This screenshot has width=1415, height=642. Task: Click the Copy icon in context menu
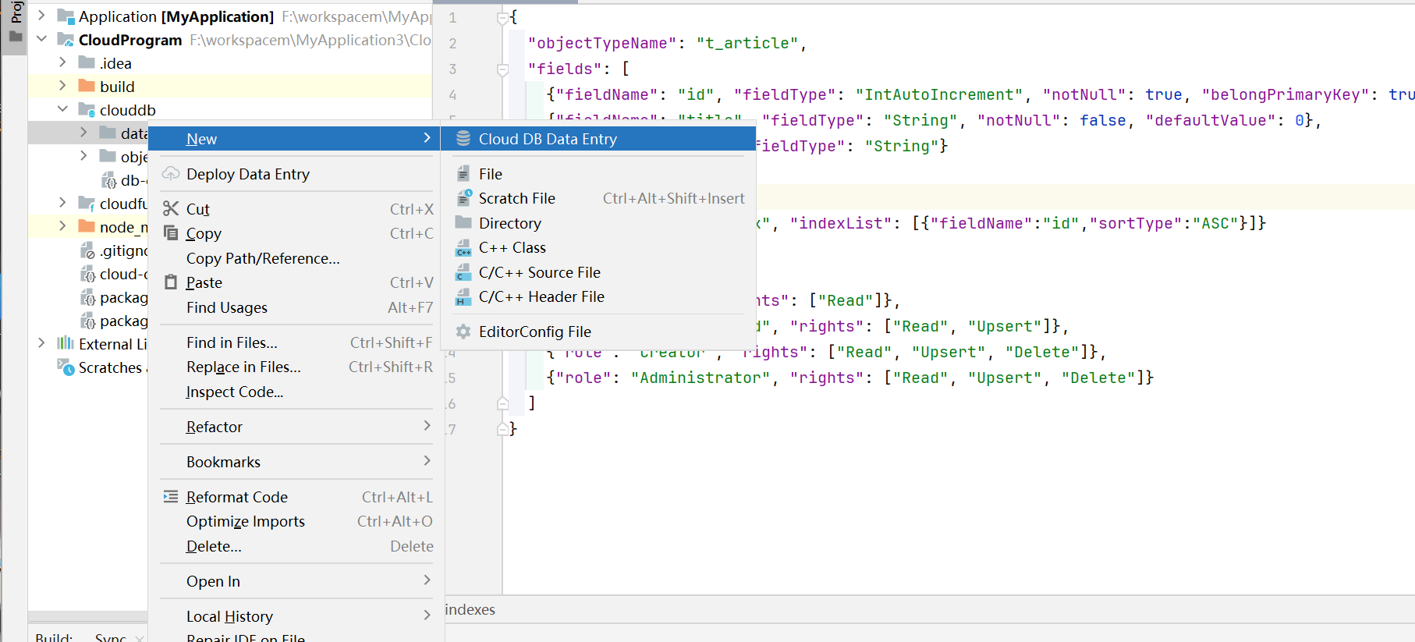(171, 233)
